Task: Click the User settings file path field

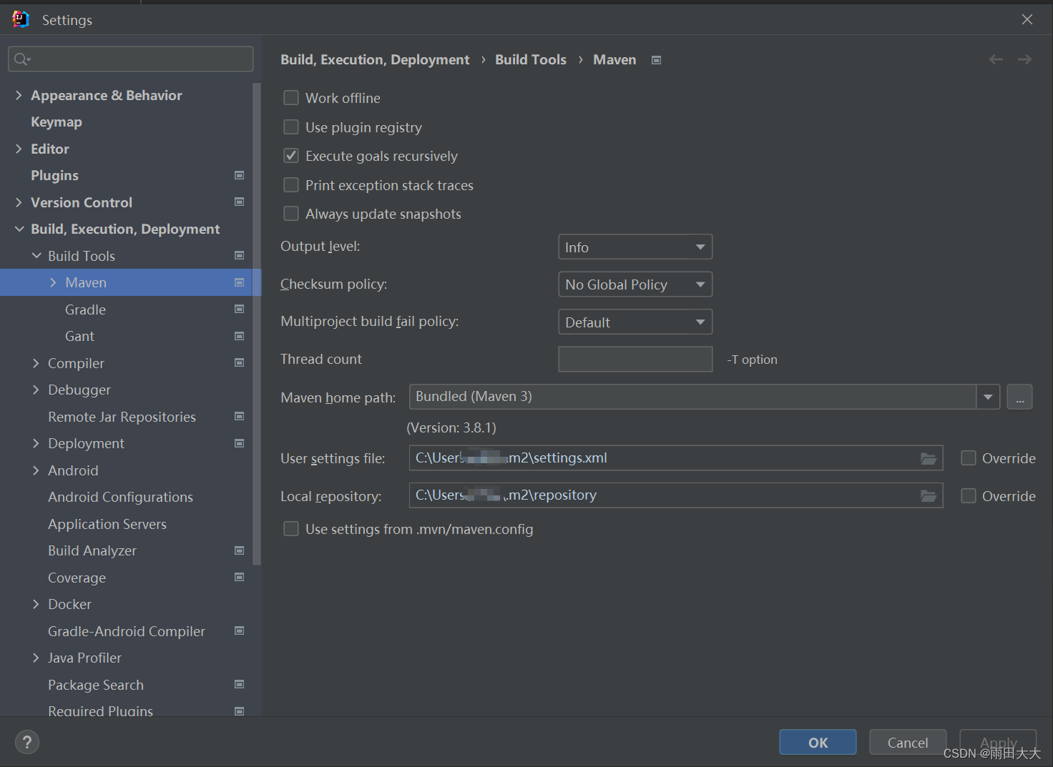Action: click(676, 458)
